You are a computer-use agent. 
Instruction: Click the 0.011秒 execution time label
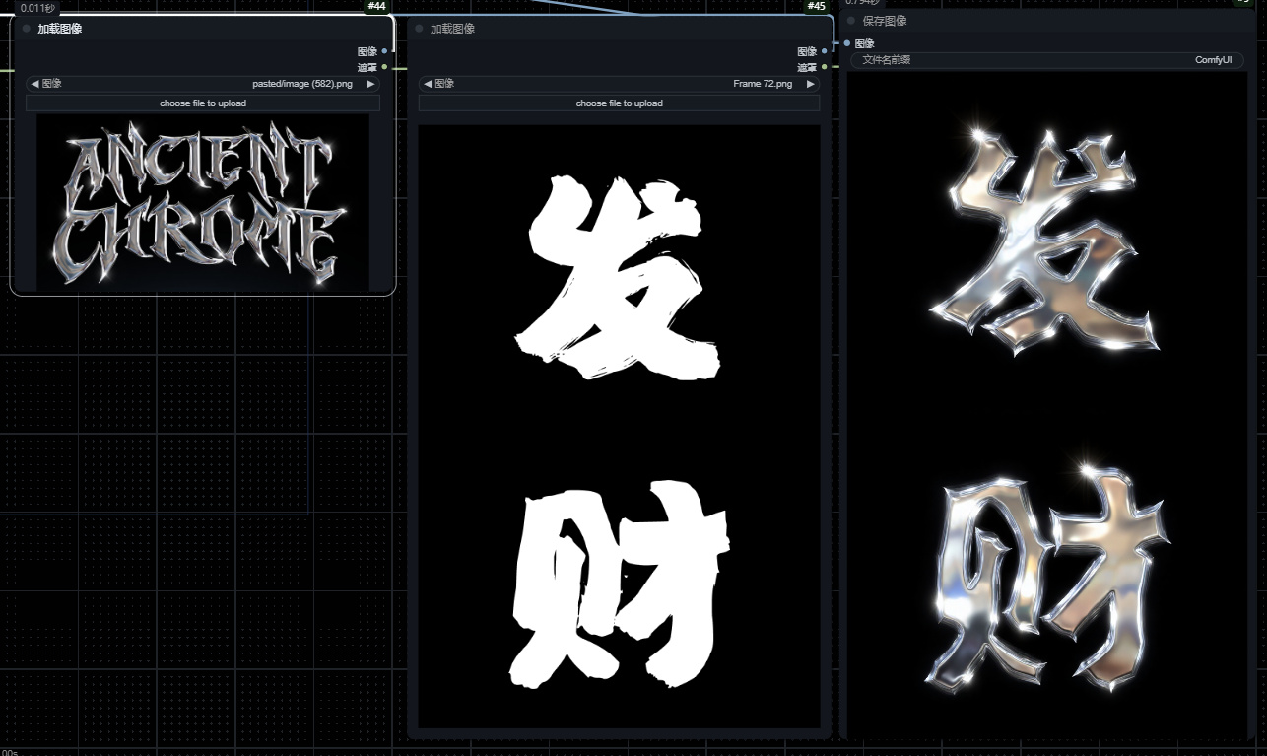coord(37,8)
